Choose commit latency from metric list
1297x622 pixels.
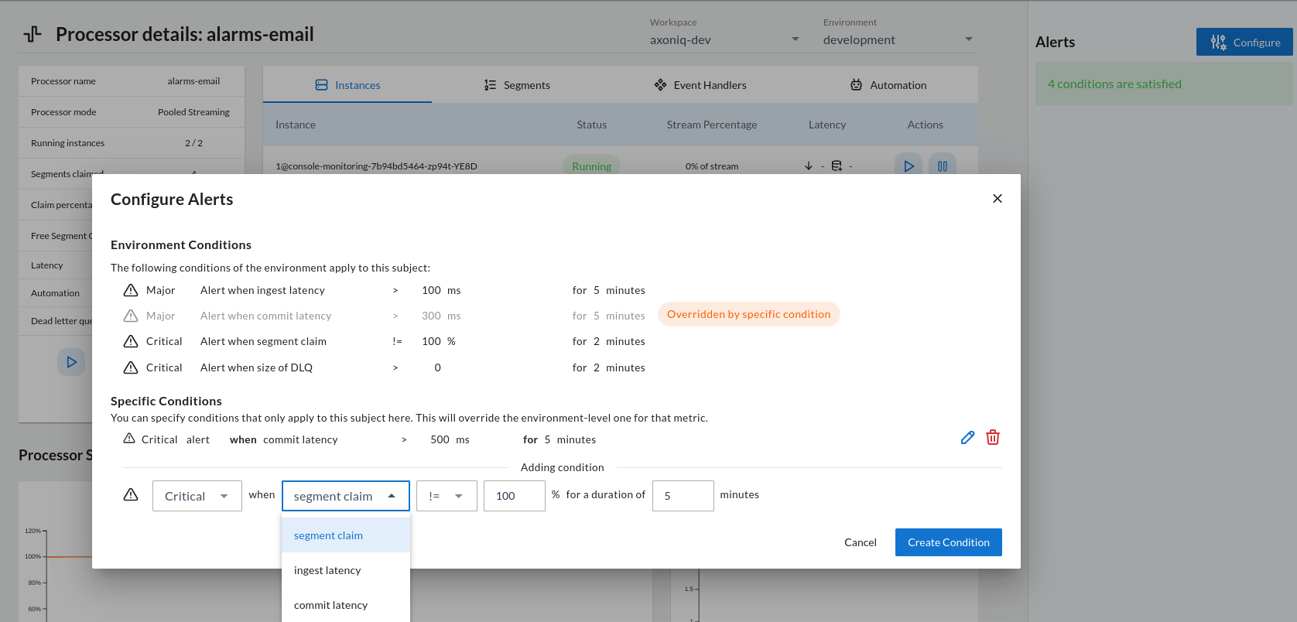point(346,605)
